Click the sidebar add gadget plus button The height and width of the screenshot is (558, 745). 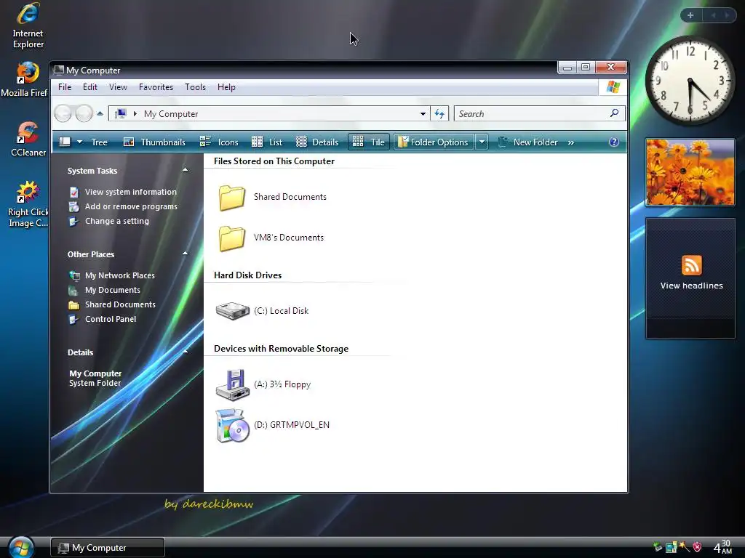coord(690,15)
